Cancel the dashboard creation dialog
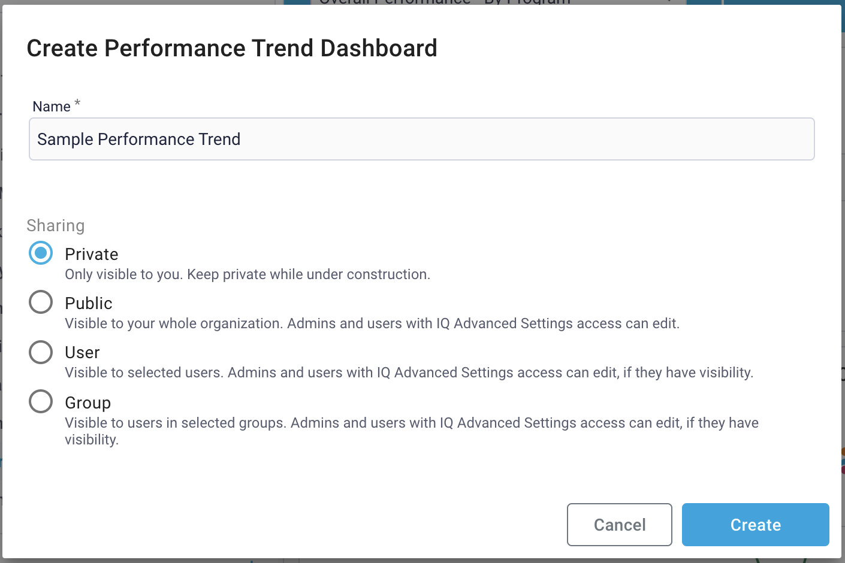The width and height of the screenshot is (845, 563). coord(619,525)
